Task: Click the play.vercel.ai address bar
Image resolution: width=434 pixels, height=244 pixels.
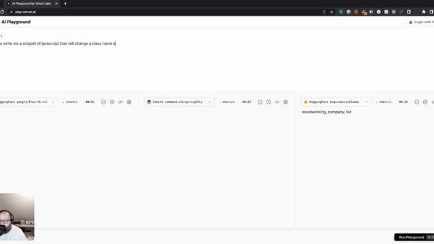Action: point(26,12)
